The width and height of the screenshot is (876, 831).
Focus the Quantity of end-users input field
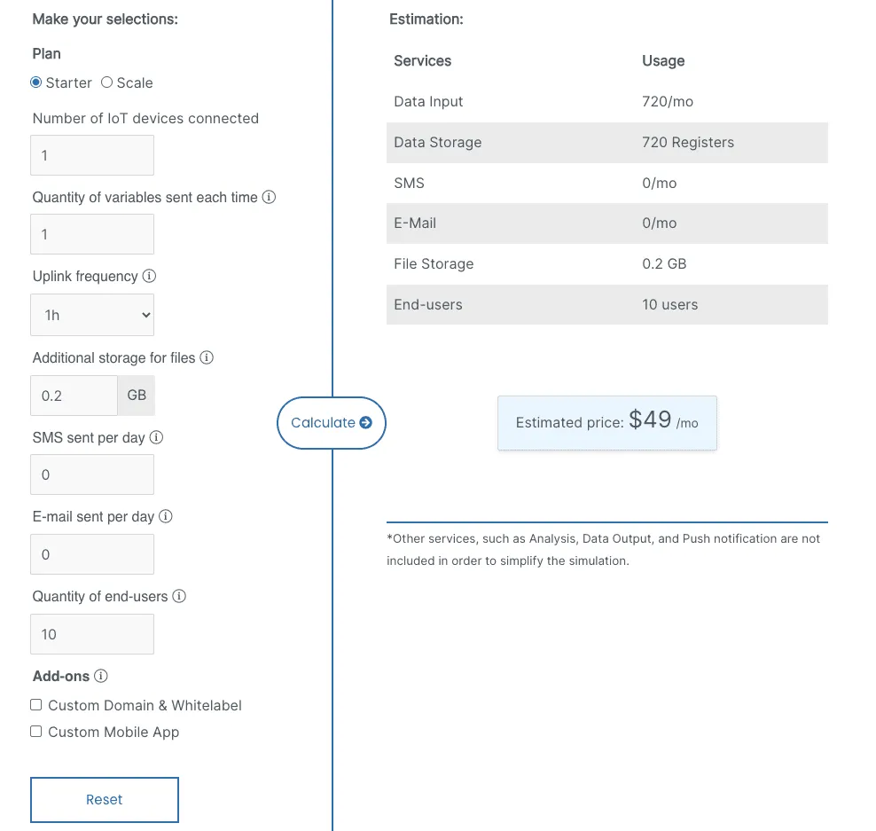(x=92, y=633)
